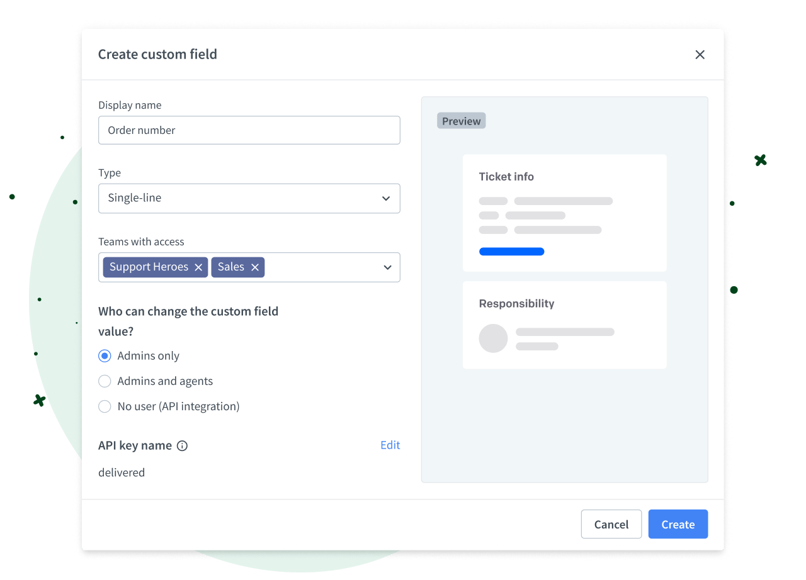Close the Create custom field dialog
This screenshot has height=580, width=806.
[x=700, y=55]
